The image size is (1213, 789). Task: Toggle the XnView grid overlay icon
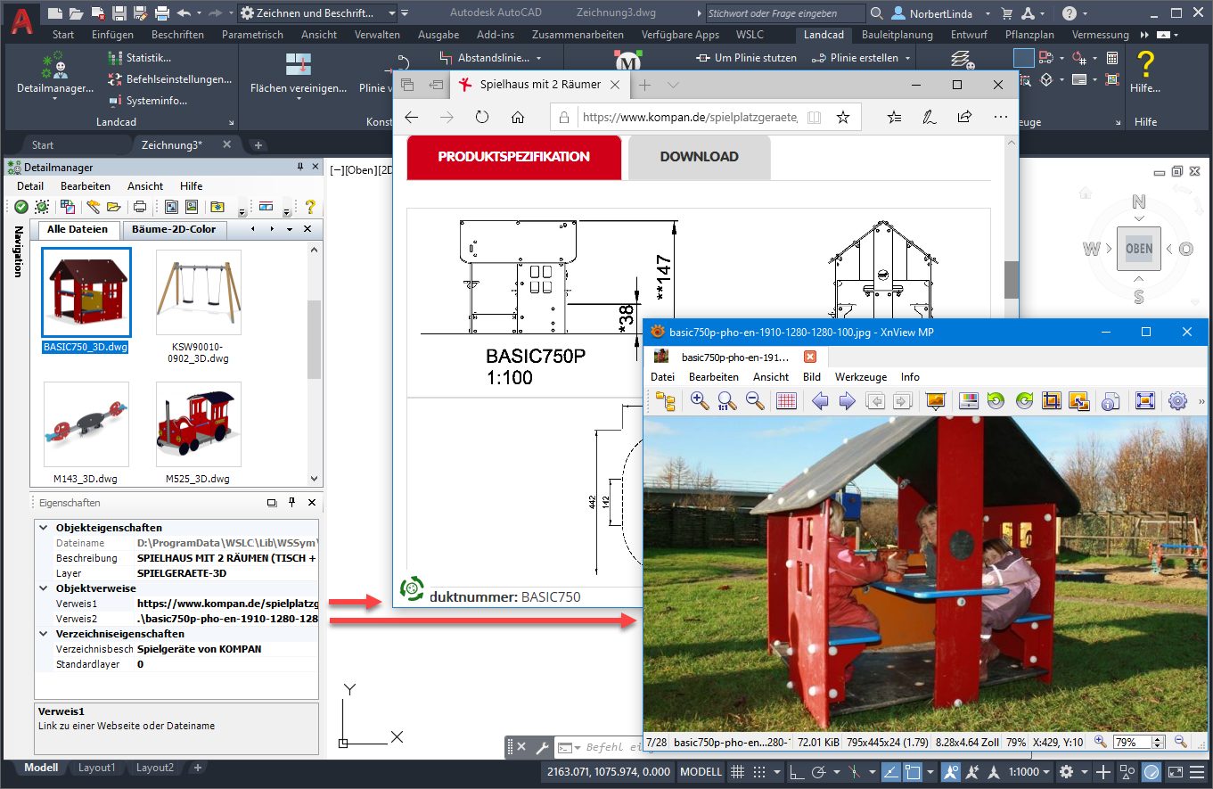(786, 401)
